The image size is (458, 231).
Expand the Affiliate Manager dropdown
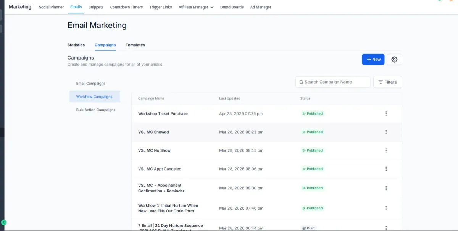196,7
